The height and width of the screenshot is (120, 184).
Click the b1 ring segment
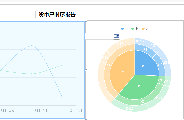click(x=162, y=80)
